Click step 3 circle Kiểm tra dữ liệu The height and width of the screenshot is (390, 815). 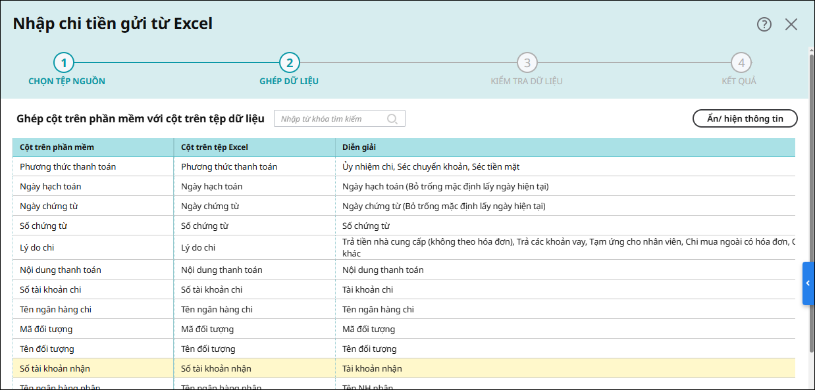(x=527, y=63)
